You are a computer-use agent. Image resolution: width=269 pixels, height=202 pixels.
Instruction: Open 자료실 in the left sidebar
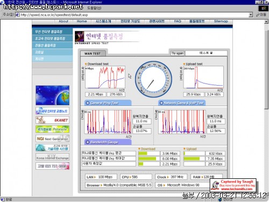click(x=52, y=52)
